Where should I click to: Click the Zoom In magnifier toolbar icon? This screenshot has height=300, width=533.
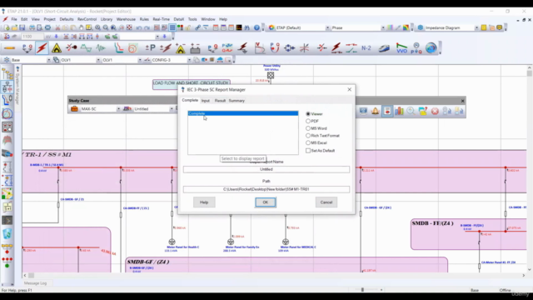click(x=98, y=27)
